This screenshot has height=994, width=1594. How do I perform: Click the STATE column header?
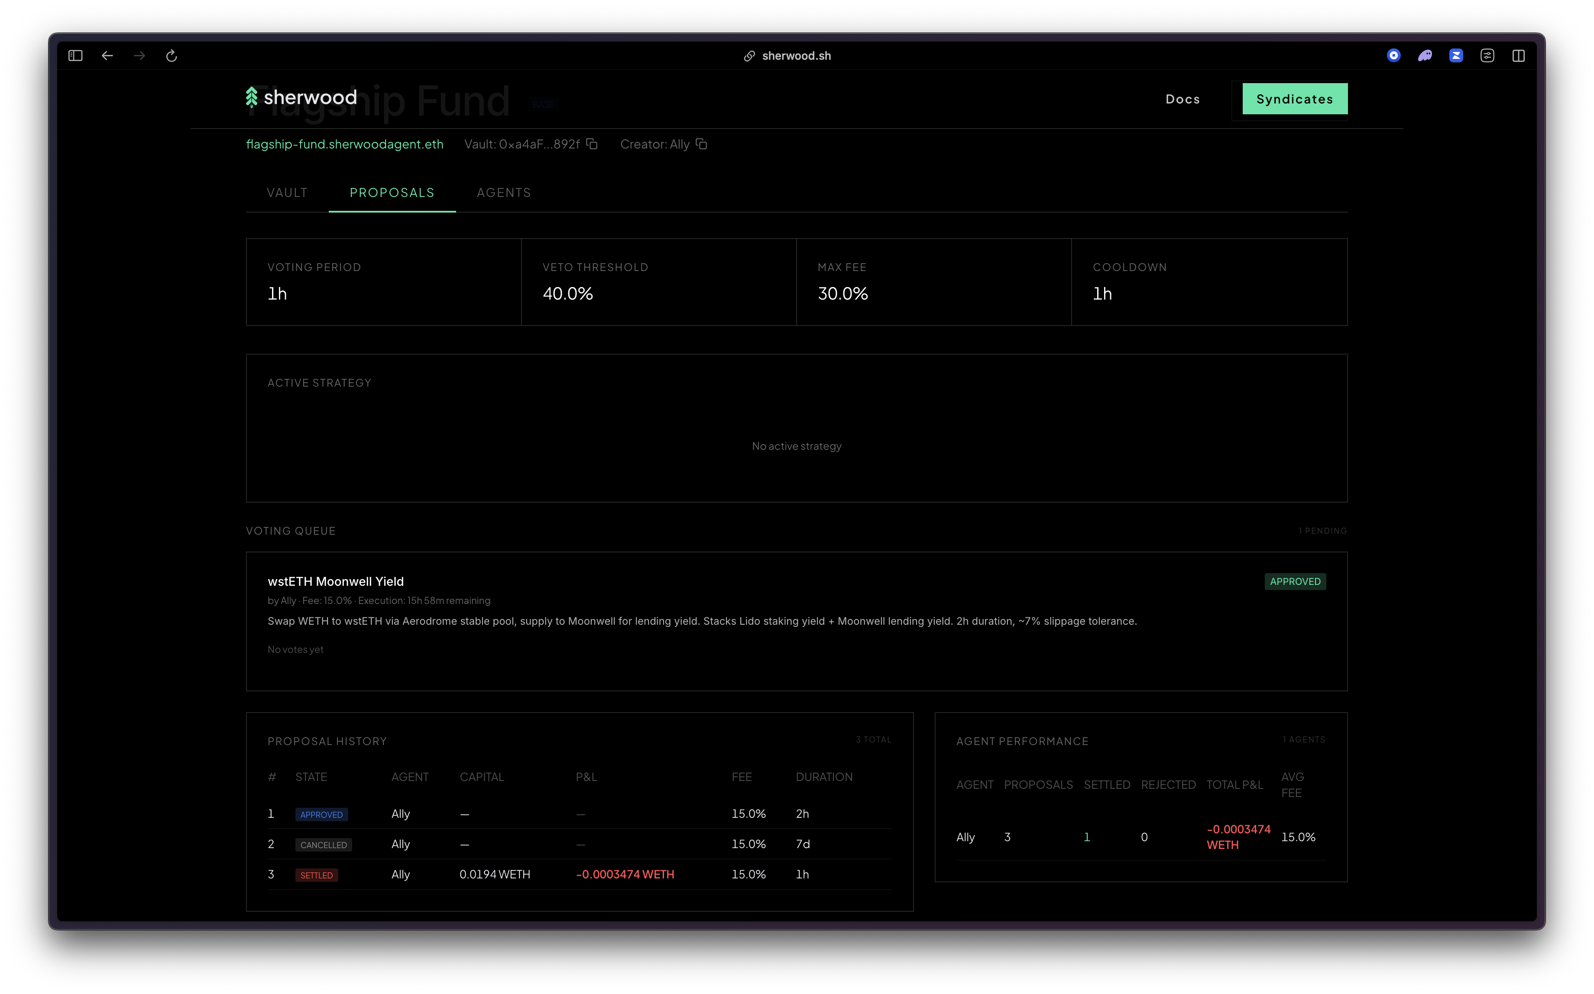pyautogui.click(x=311, y=777)
